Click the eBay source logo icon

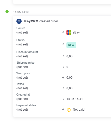click(69, 32)
